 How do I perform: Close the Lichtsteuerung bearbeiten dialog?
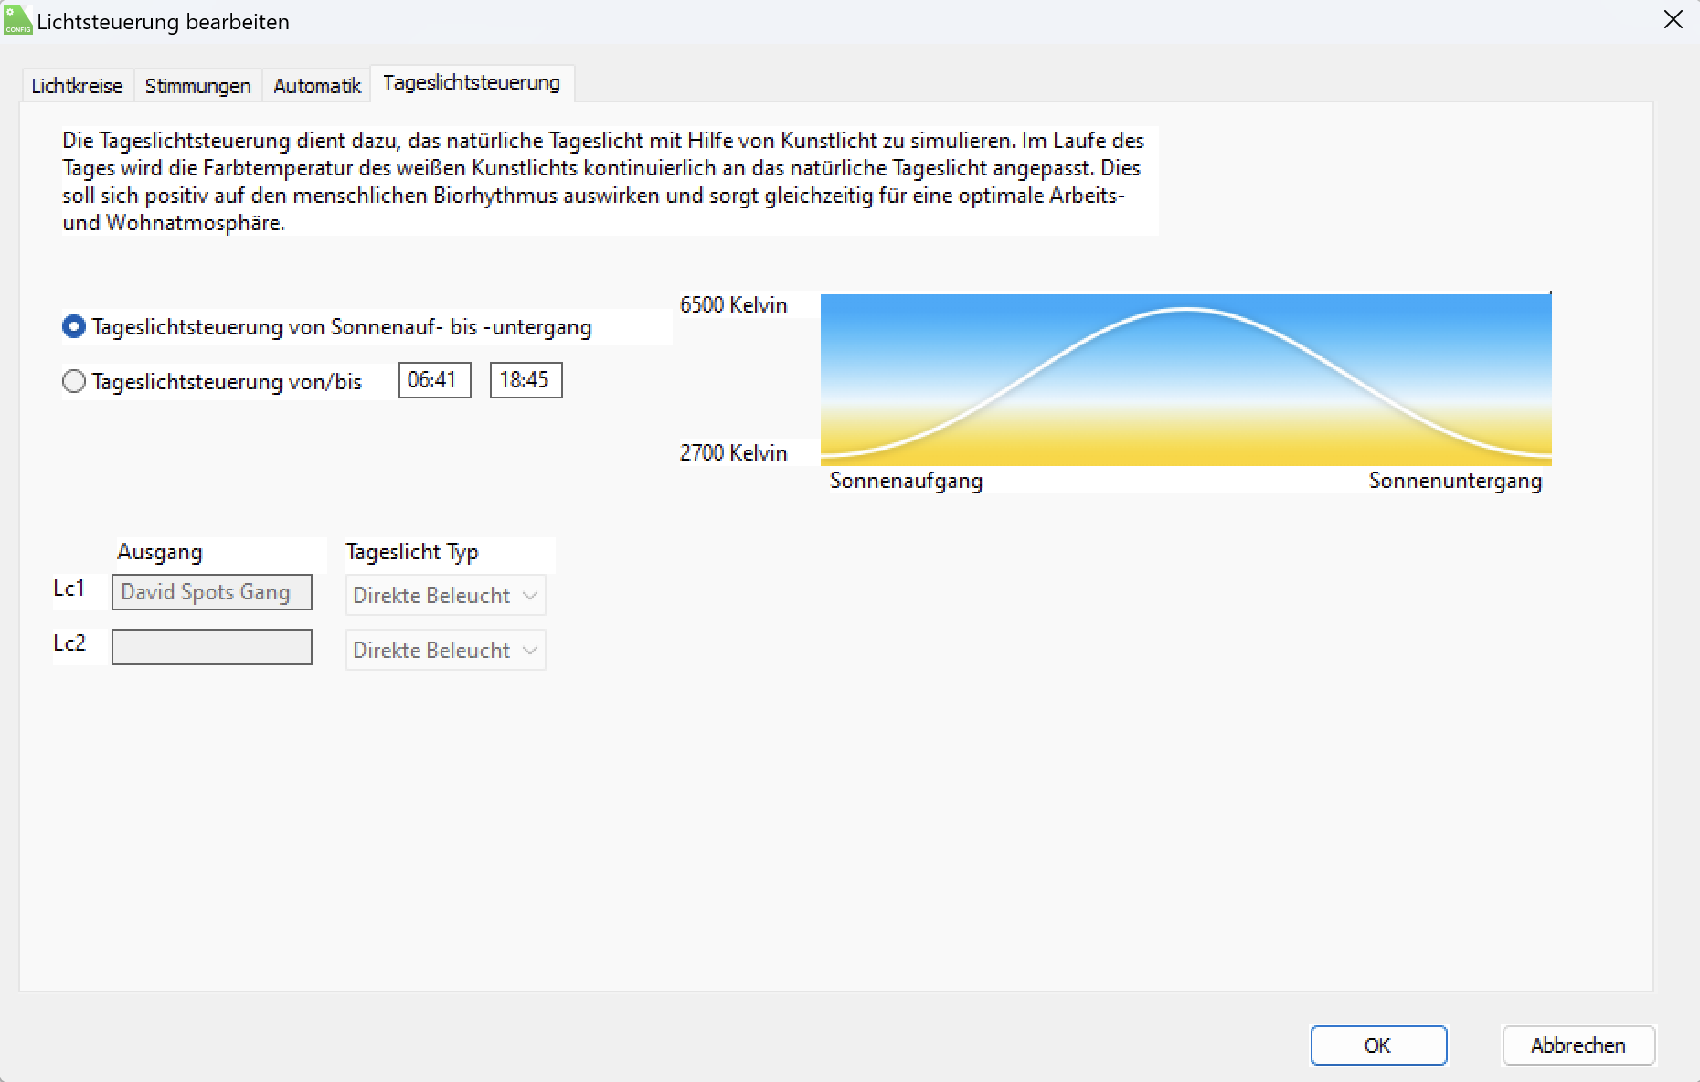(1673, 20)
